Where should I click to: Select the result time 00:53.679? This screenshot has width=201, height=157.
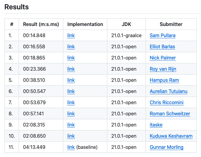click(34, 103)
